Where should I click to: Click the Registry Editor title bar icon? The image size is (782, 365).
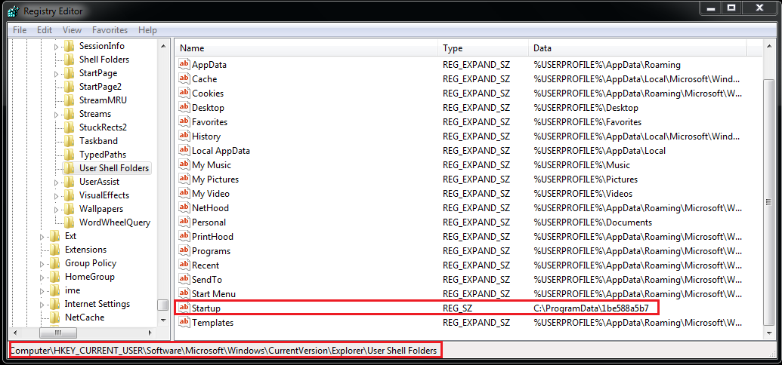[x=13, y=11]
